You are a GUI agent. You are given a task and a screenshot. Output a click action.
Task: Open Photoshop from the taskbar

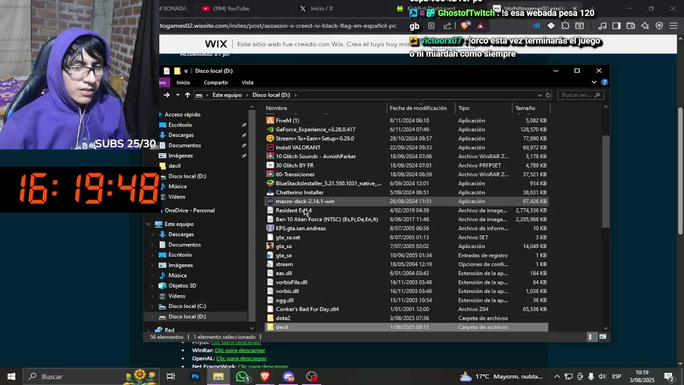tap(195, 376)
